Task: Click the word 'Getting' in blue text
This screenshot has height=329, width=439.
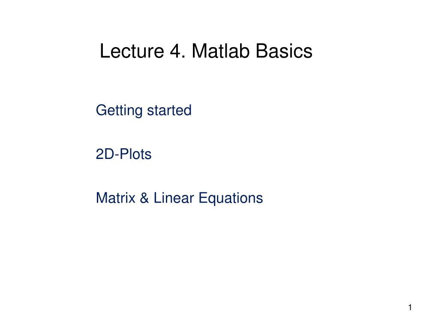Action: click(x=119, y=111)
